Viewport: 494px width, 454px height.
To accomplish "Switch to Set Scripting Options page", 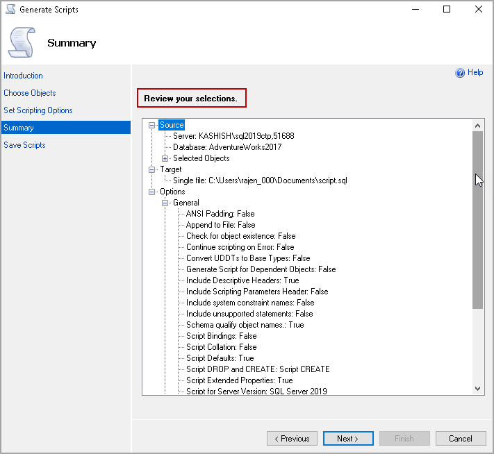I will [38, 110].
